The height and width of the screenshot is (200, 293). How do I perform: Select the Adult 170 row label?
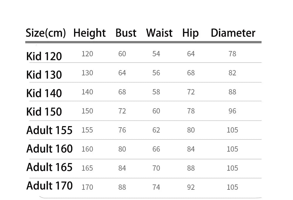[49, 186]
